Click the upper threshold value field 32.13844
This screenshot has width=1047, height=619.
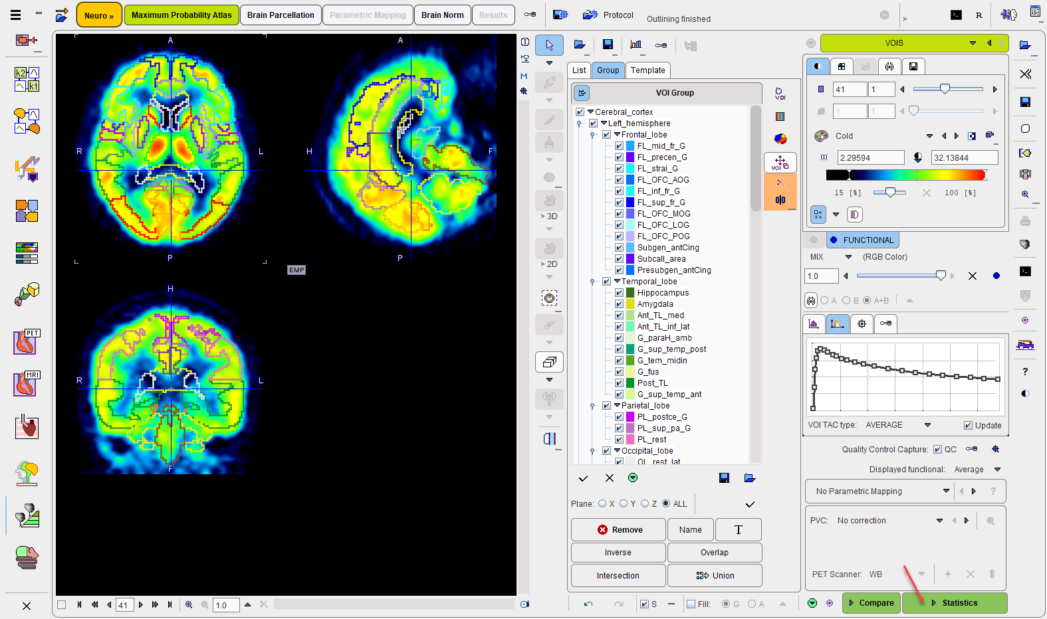click(964, 157)
